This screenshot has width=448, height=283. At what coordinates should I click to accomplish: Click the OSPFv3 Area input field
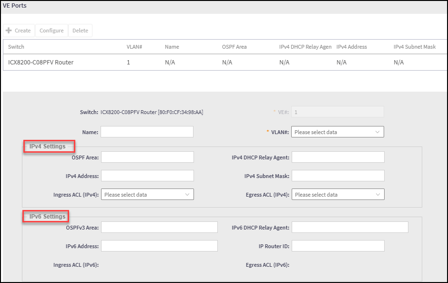[160, 227]
